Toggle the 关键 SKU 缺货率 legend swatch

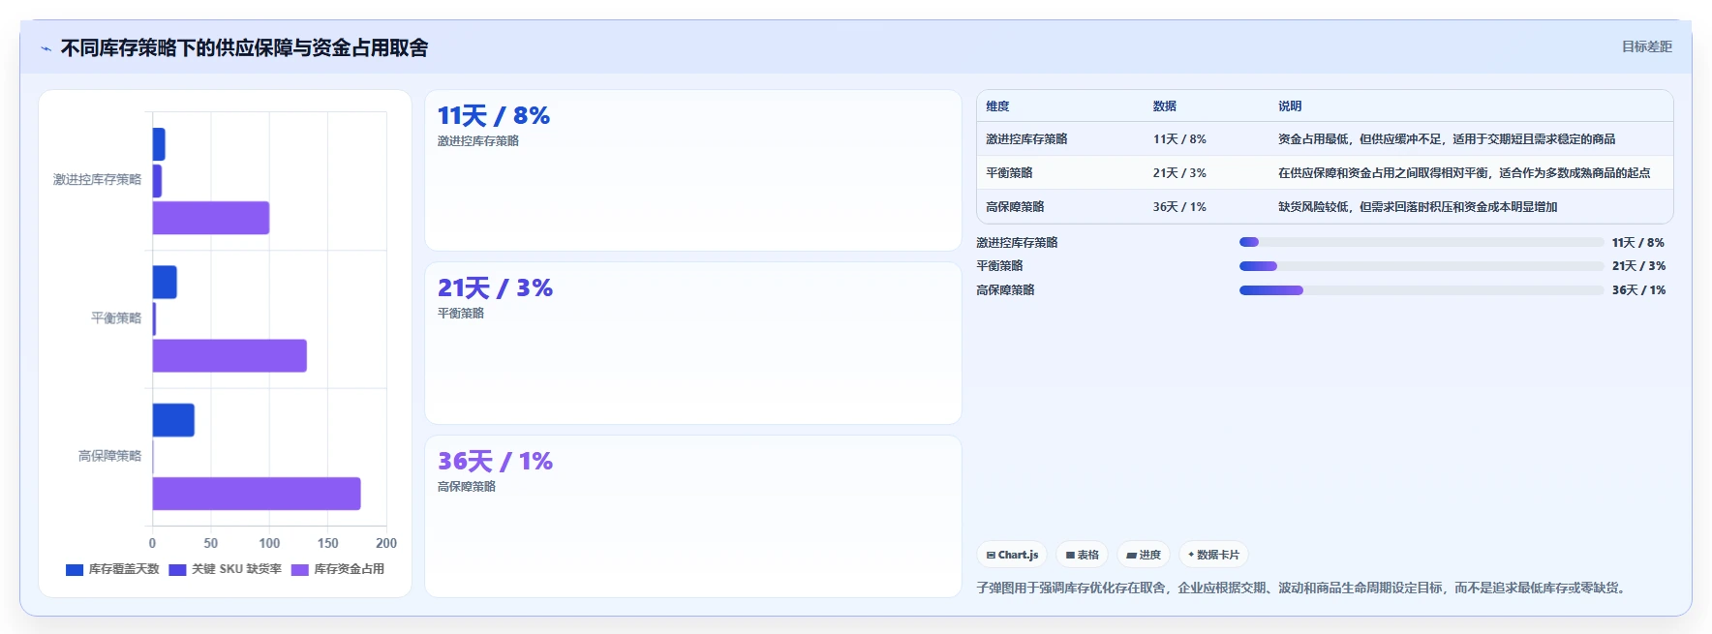click(x=177, y=569)
